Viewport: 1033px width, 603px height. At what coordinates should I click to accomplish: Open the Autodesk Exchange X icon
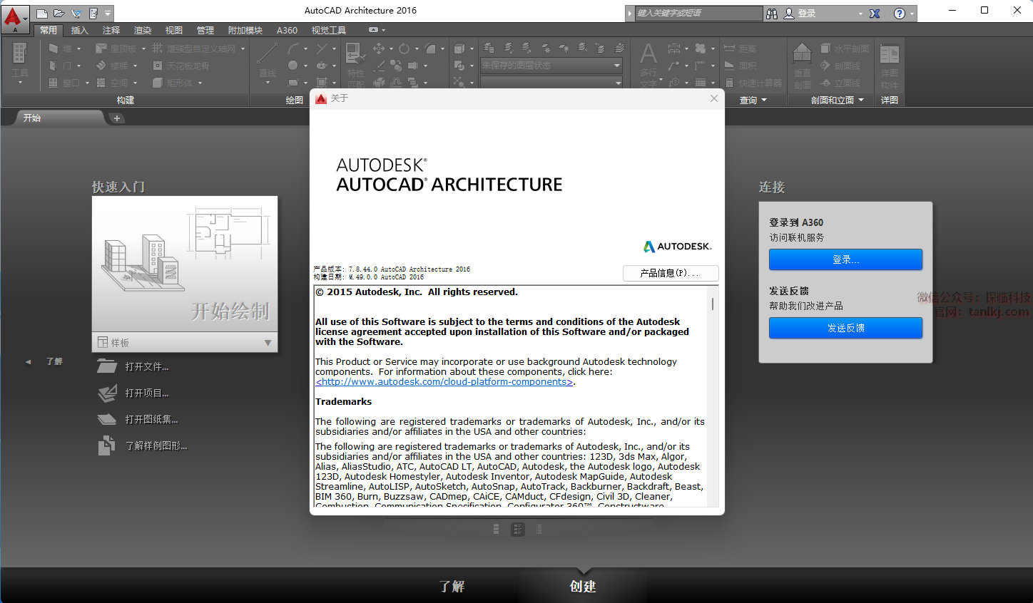(x=875, y=14)
